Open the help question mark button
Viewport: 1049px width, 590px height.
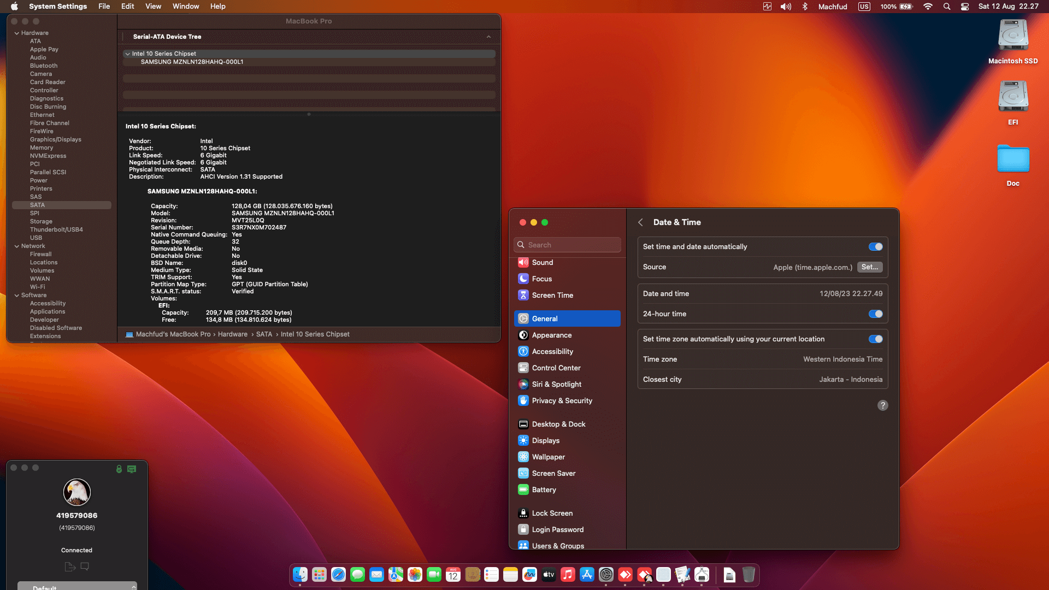(882, 405)
